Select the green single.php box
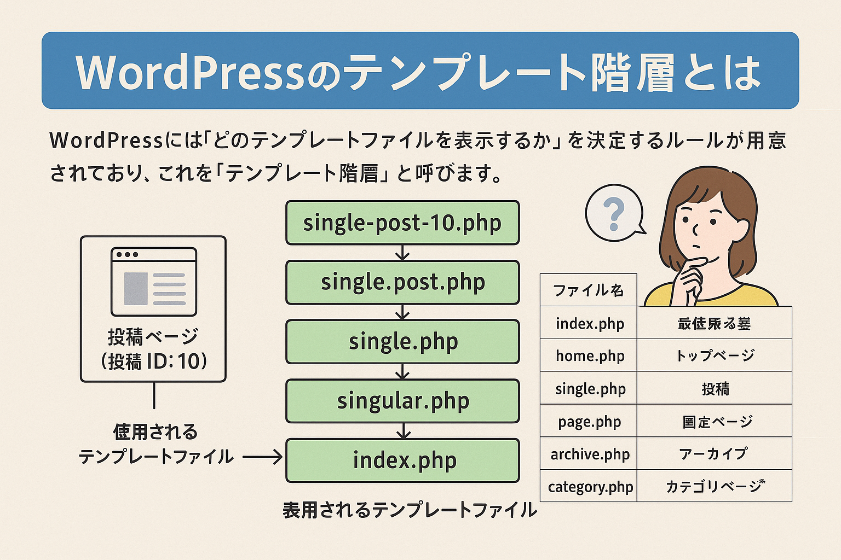841x560 pixels. (x=402, y=342)
